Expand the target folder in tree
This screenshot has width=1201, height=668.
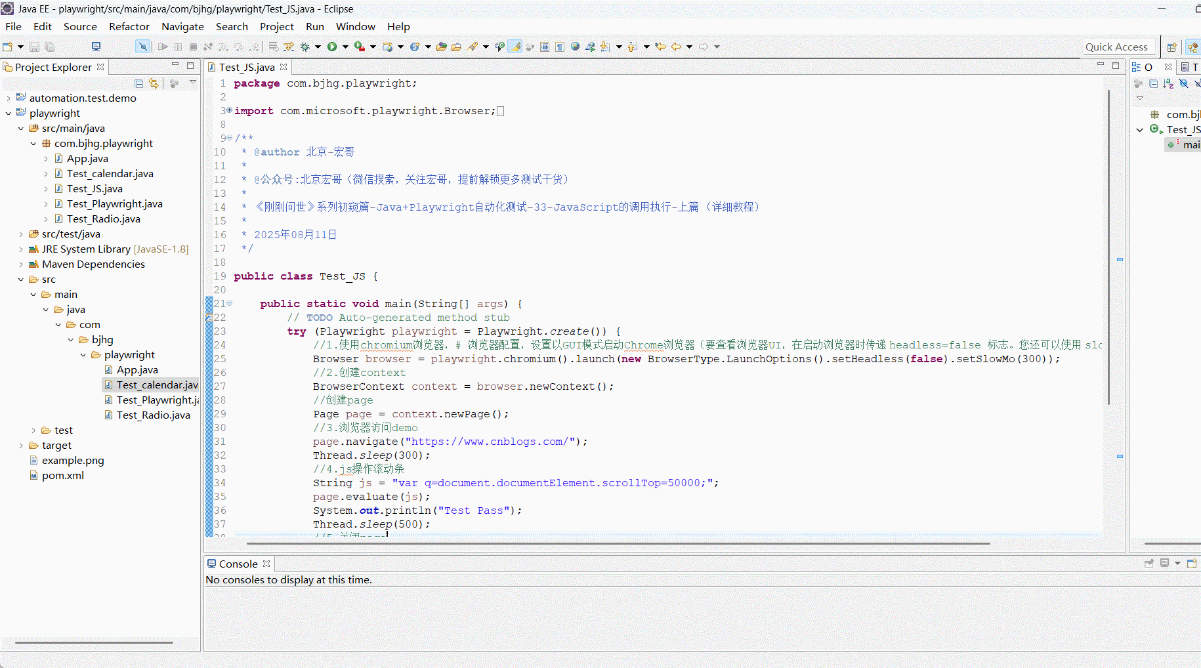pos(21,446)
